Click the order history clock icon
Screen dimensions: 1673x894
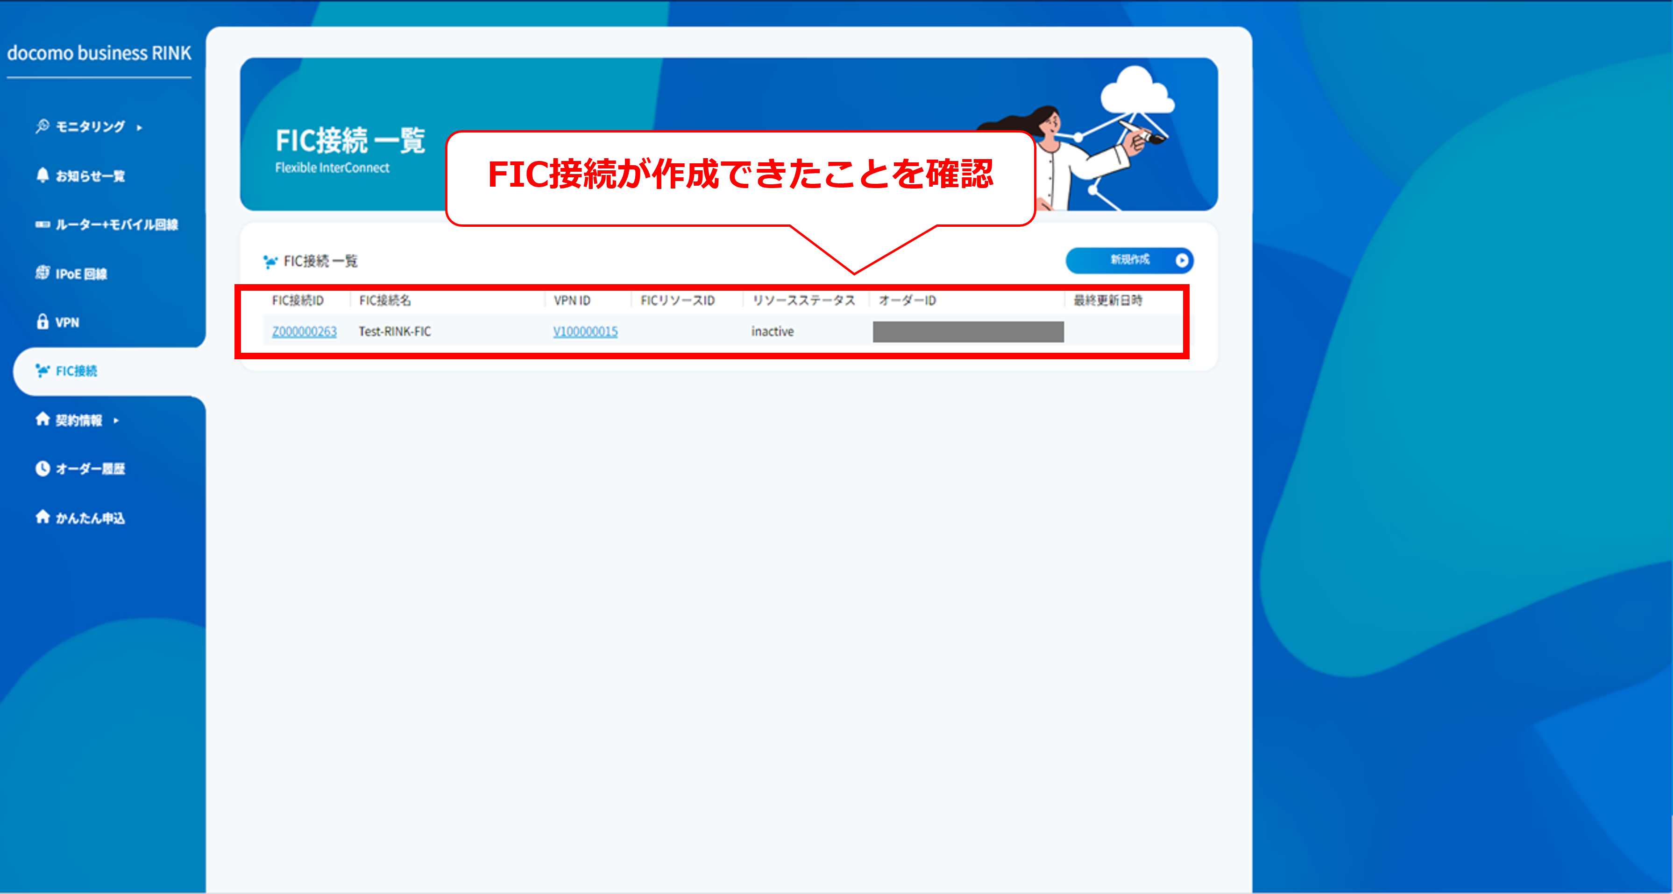[x=42, y=468]
